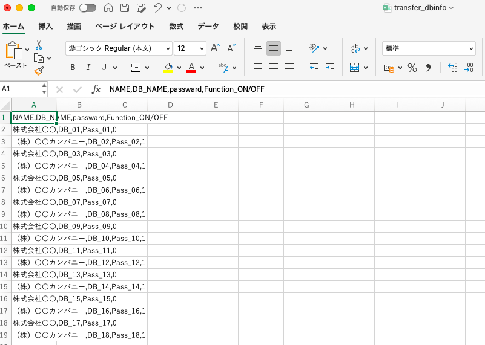Click the phonetic guide (abc A) icon
The width and height of the screenshot is (485, 345).
(x=223, y=67)
